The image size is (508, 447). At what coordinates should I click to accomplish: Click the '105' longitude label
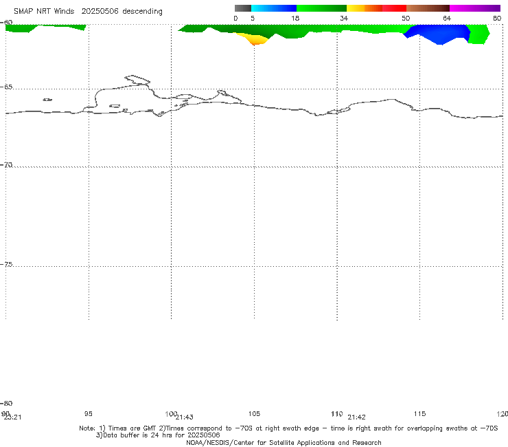[x=254, y=413]
